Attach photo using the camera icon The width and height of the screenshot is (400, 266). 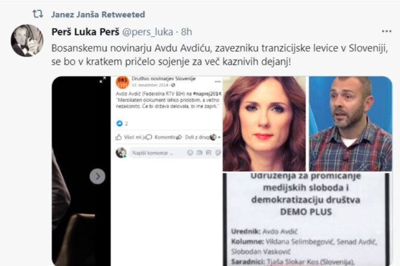(199, 153)
